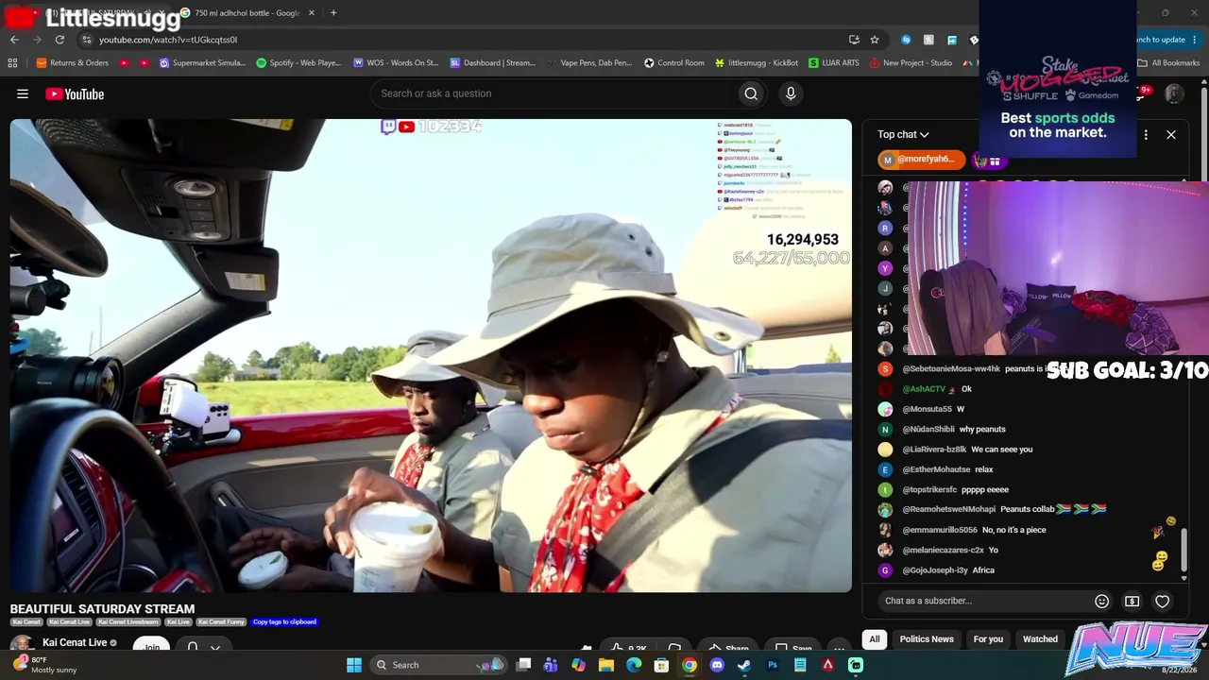
Task: Open Steam from the taskbar
Action: tap(744, 665)
